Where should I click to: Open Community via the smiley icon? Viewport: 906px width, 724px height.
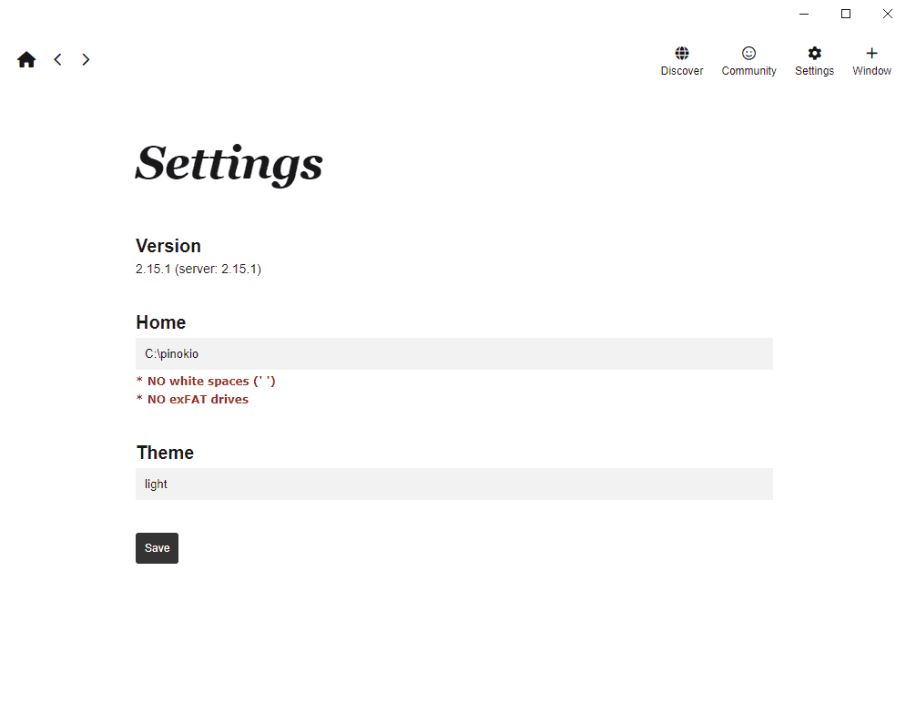point(748,53)
